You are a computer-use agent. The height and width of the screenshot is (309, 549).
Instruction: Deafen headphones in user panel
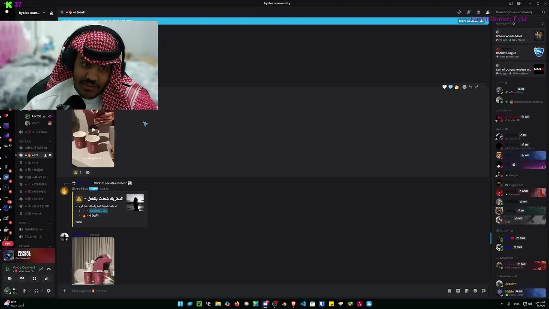pos(36,291)
